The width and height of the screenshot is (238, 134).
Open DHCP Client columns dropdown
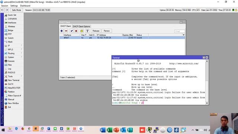[x=183, y=35]
